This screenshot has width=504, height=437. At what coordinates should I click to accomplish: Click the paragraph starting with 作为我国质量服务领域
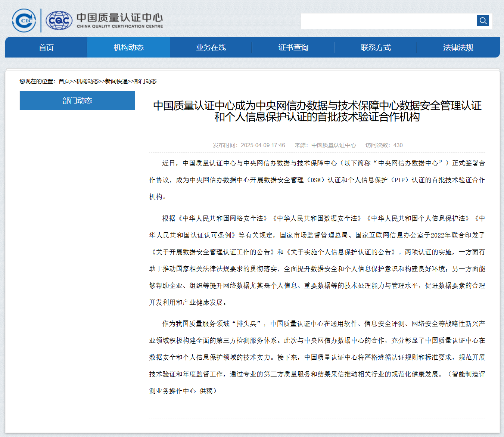pos(317,357)
